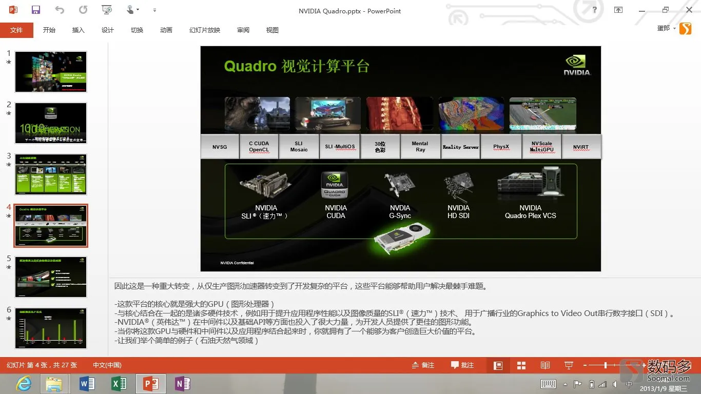Click the Redo/Repeat icon

pyautogui.click(x=83, y=10)
